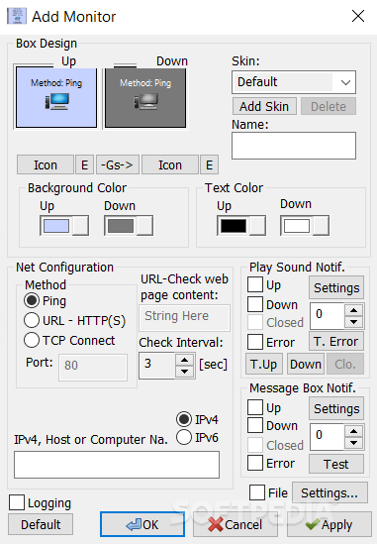Image resolution: width=377 pixels, height=544 pixels.
Task: Click the Apply button
Action: tap(330, 524)
